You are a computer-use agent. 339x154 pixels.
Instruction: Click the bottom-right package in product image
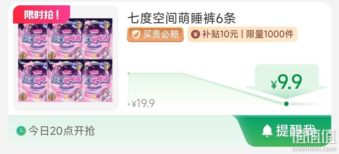pos(98,80)
